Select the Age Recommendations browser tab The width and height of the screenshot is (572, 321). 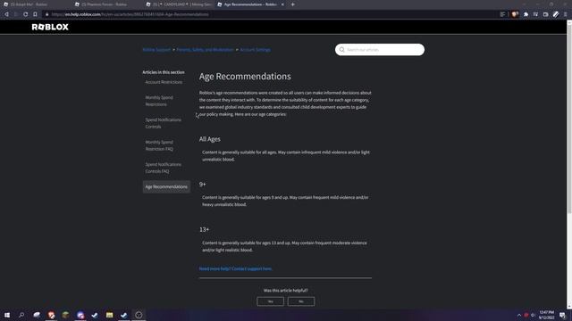pos(250,4)
